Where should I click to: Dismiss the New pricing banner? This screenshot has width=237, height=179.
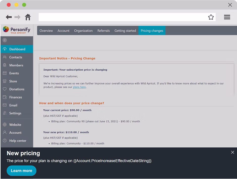coord(232,152)
